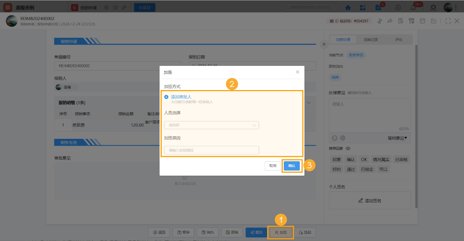
Task: Click the @ mention icon below the comment box
Action: [x=343, y=138]
